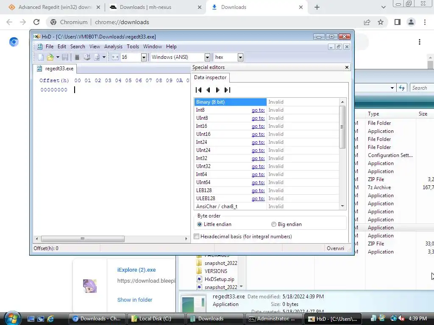Click the Explorer Search input field
This screenshot has width=434, height=325.
click(422, 88)
